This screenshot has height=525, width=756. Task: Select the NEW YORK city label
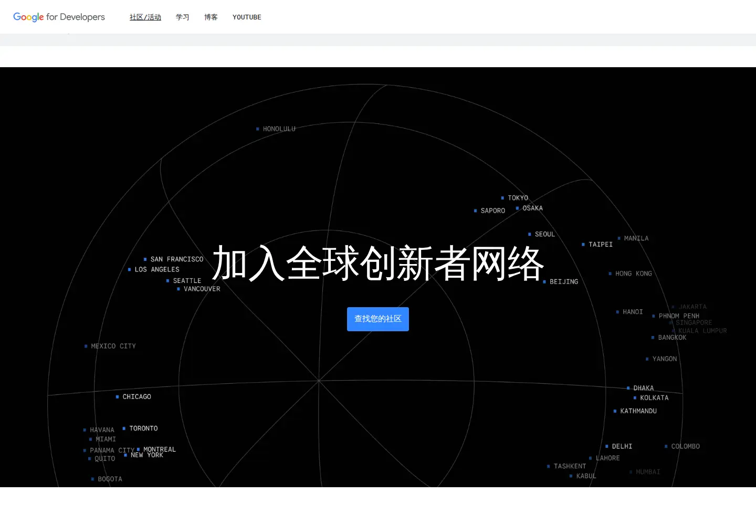(x=147, y=455)
